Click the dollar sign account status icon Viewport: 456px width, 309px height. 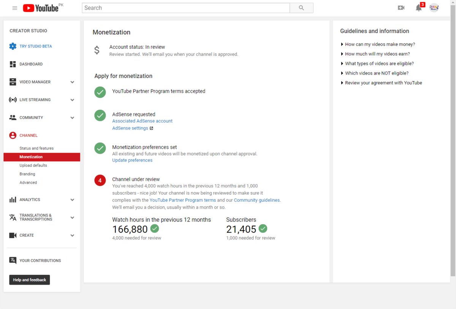[97, 50]
